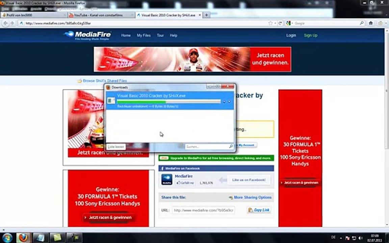
Task: Click 'Like us on Facebook!' button
Action: tap(249, 180)
